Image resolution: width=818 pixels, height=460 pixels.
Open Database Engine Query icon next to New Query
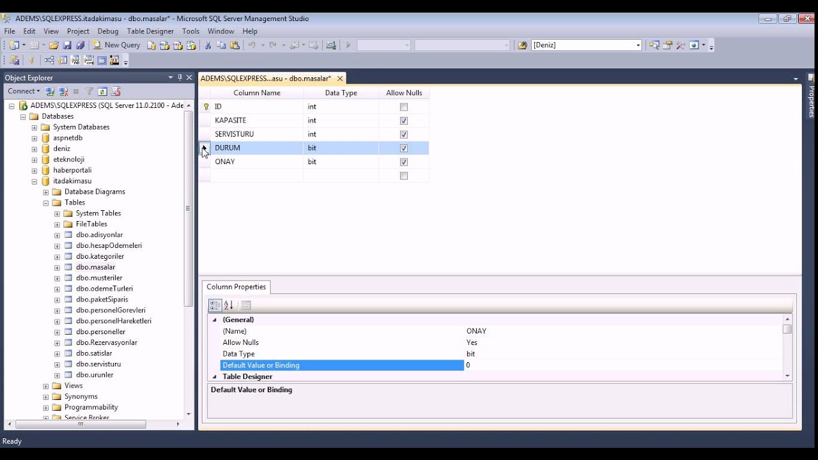151,45
